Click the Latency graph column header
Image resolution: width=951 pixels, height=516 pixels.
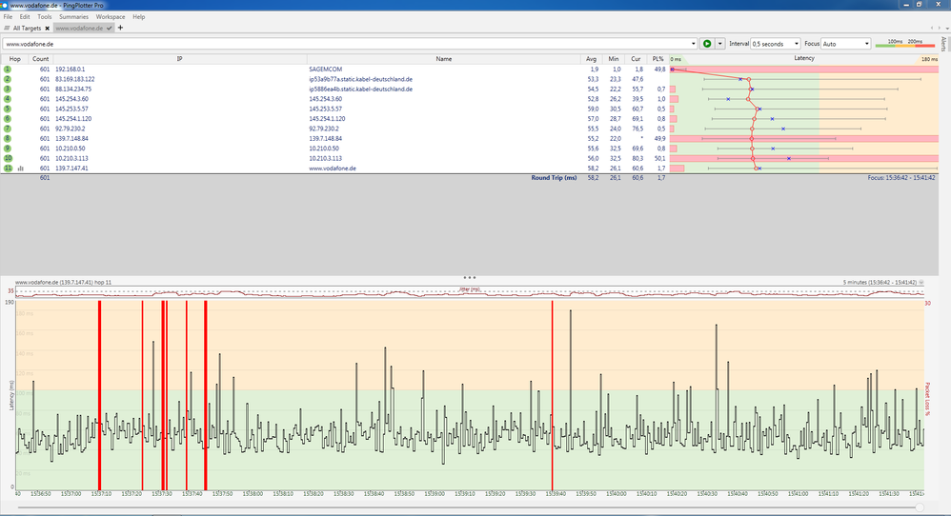coord(804,59)
